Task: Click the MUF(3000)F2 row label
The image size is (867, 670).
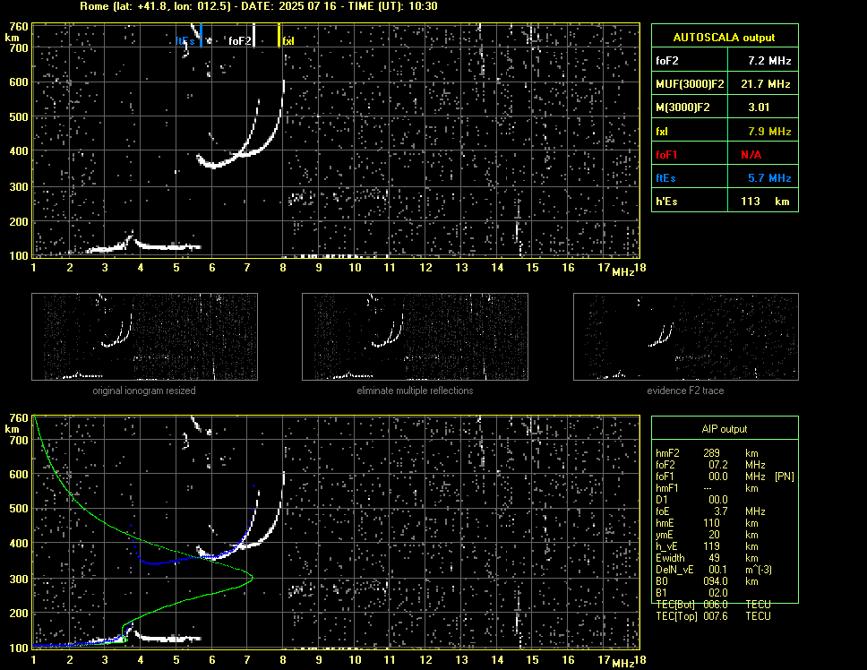Action: [690, 84]
